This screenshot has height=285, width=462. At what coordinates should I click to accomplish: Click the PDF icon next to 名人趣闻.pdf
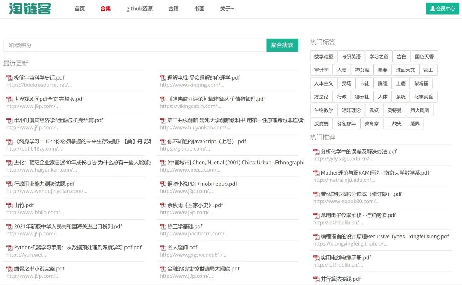(x=163, y=248)
